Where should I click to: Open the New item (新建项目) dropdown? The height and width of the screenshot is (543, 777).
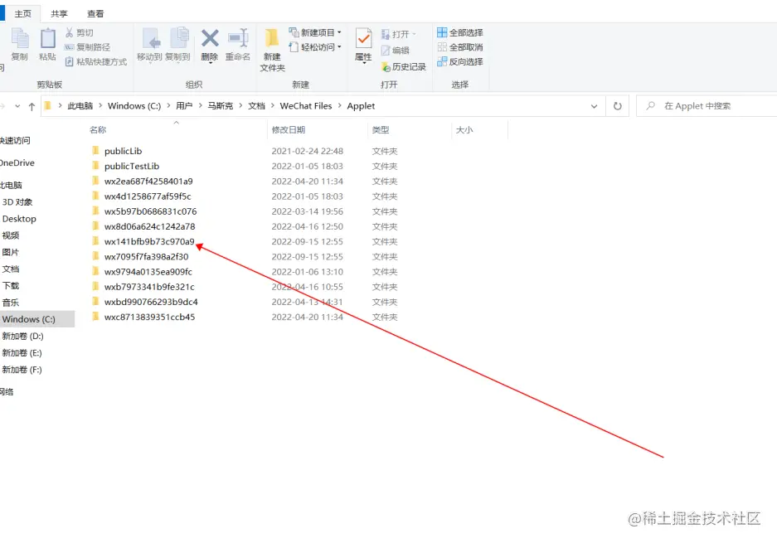[315, 32]
